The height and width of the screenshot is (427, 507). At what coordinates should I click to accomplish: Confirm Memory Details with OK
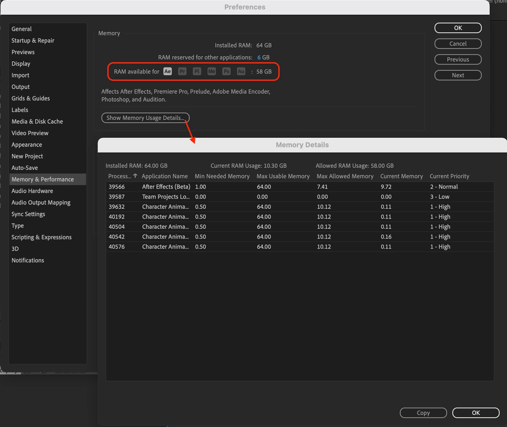tap(476, 413)
